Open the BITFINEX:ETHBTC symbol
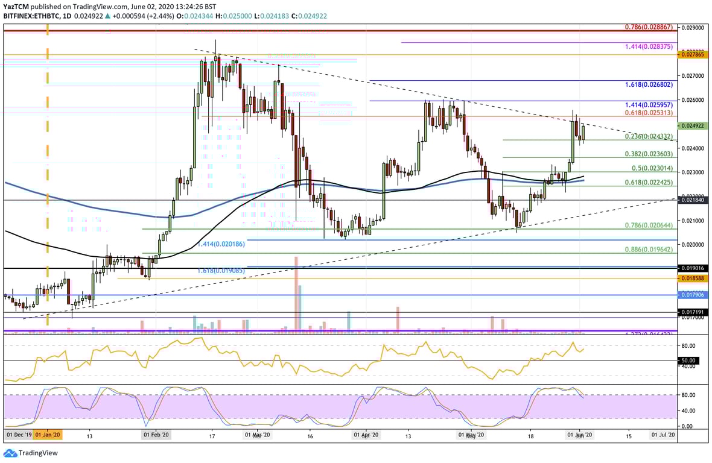Screen dimensions: 712x463 (x=37, y=16)
